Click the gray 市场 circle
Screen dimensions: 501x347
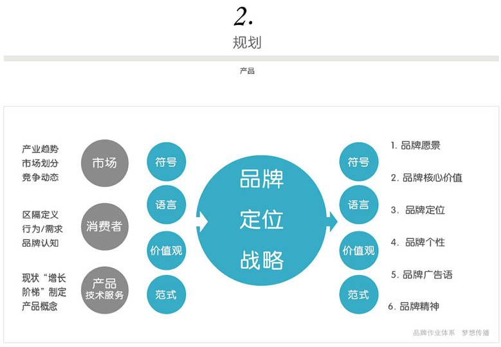pyautogui.click(x=105, y=163)
